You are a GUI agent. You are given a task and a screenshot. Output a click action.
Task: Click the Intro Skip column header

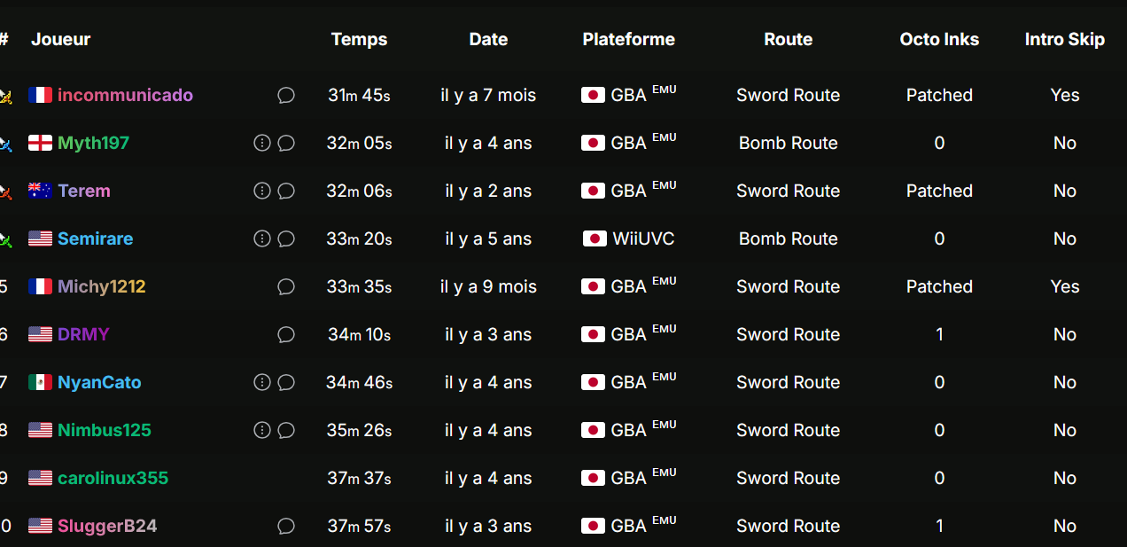[x=1065, y=39]
